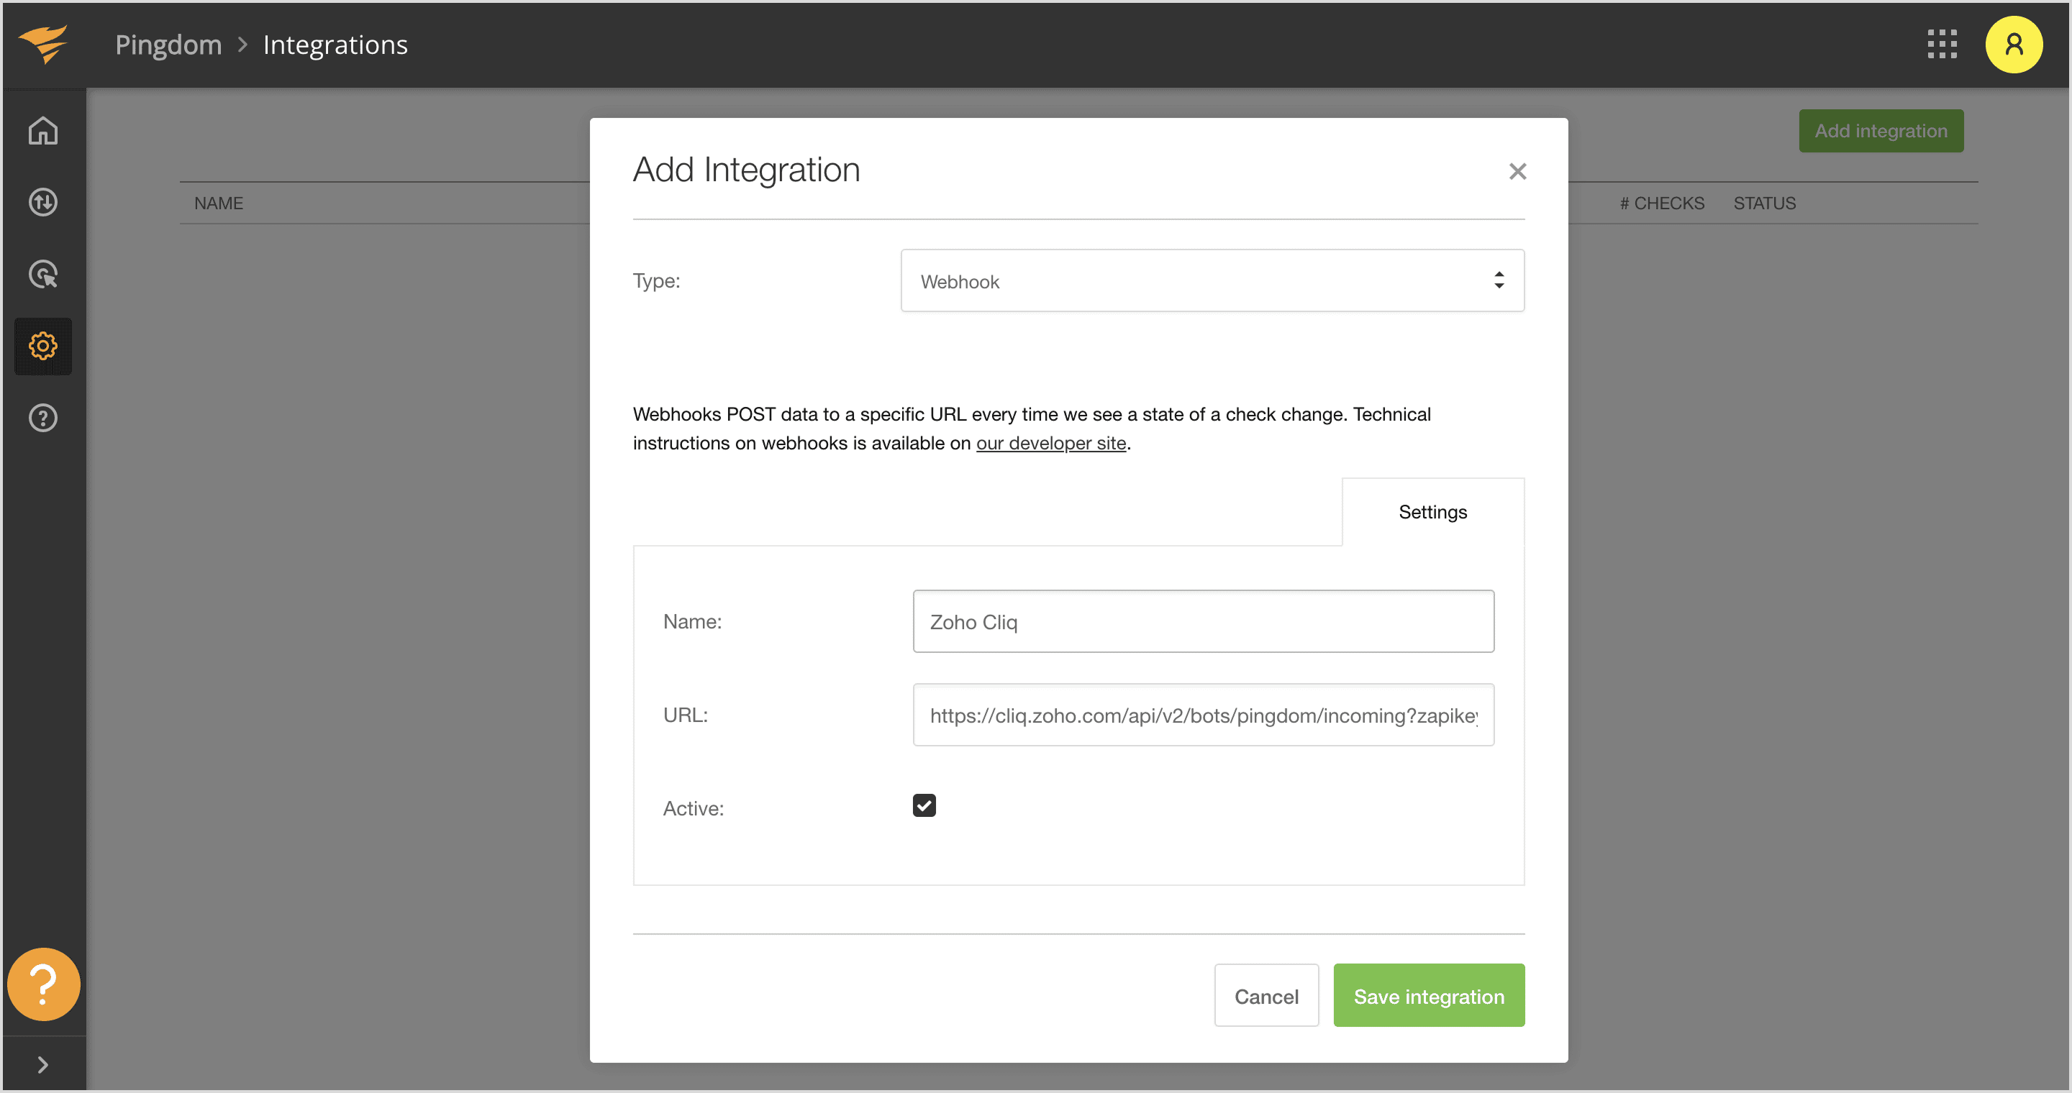Expand the sidebar with bottom chevron
Image resolution: width=2072 pixels, height=1093 pixels.
(x=42, y=1065)
